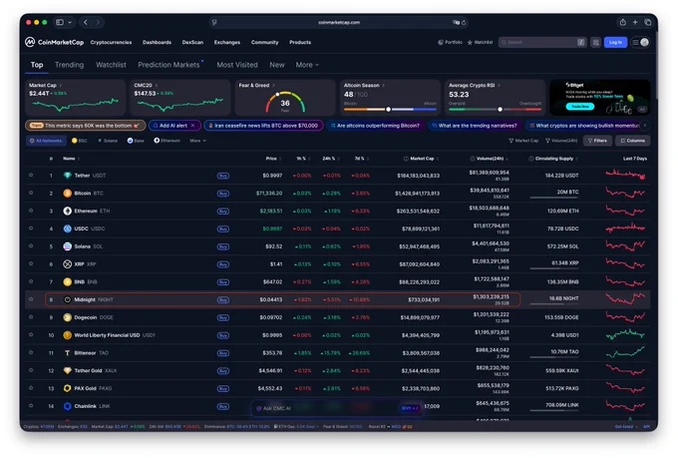Open the Portfolio link in header
The image size is (678, 458).
tap(450, 43)
